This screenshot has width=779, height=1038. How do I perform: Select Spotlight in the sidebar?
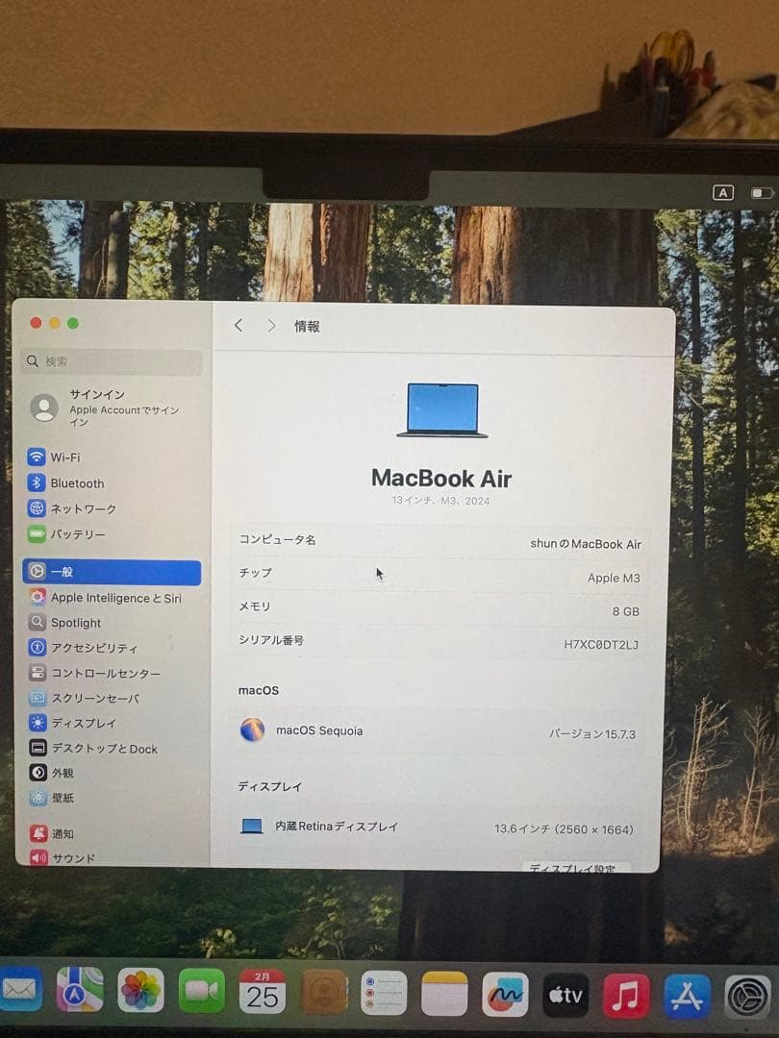[112, 623]
